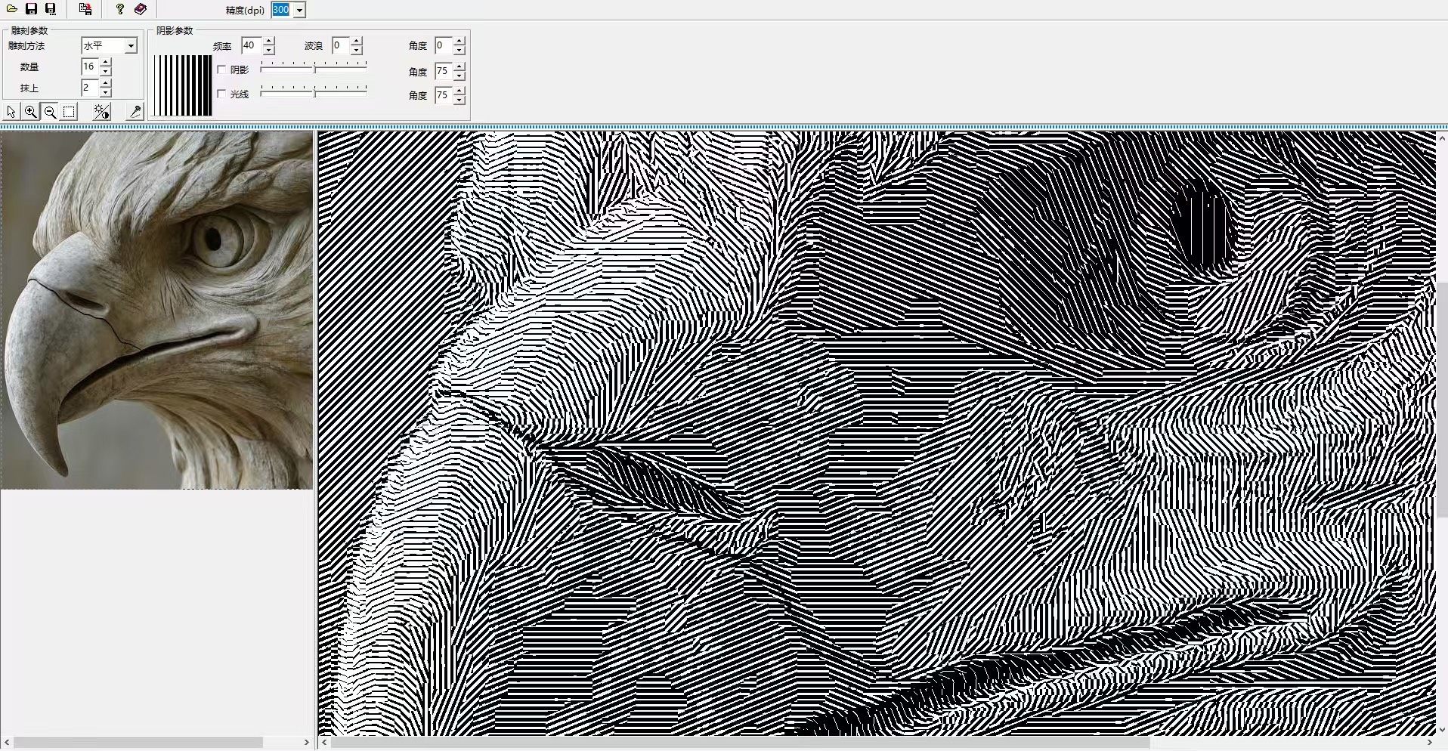
Task: Increase the 频率 value with up arrow
Action: pyautogui.click(x=268, y=42)
